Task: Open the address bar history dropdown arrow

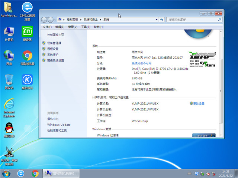Action: point(157,20)
